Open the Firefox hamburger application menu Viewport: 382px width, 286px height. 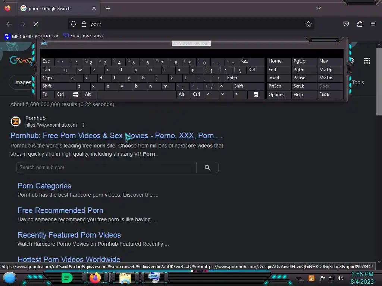[373, 24]
